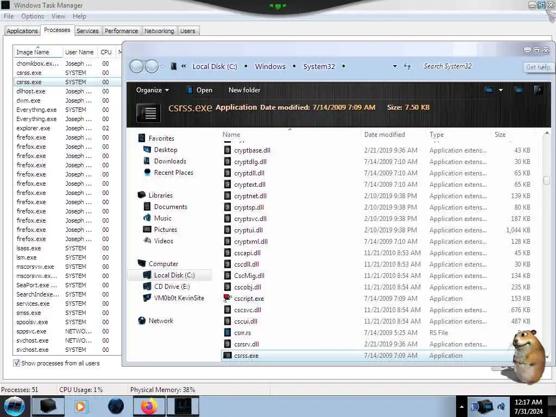This screenshot has width=556, height=417.
Task: Click the volume icon in system tray
Action: 501,406
